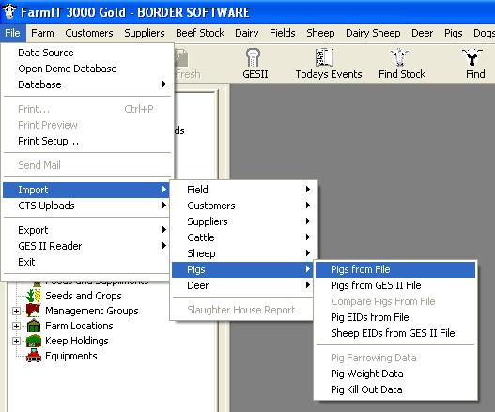The width and height of the screenshot is (495, 412).
Task: Click Pigs in the Import submenu
Action: click(242, 269)
